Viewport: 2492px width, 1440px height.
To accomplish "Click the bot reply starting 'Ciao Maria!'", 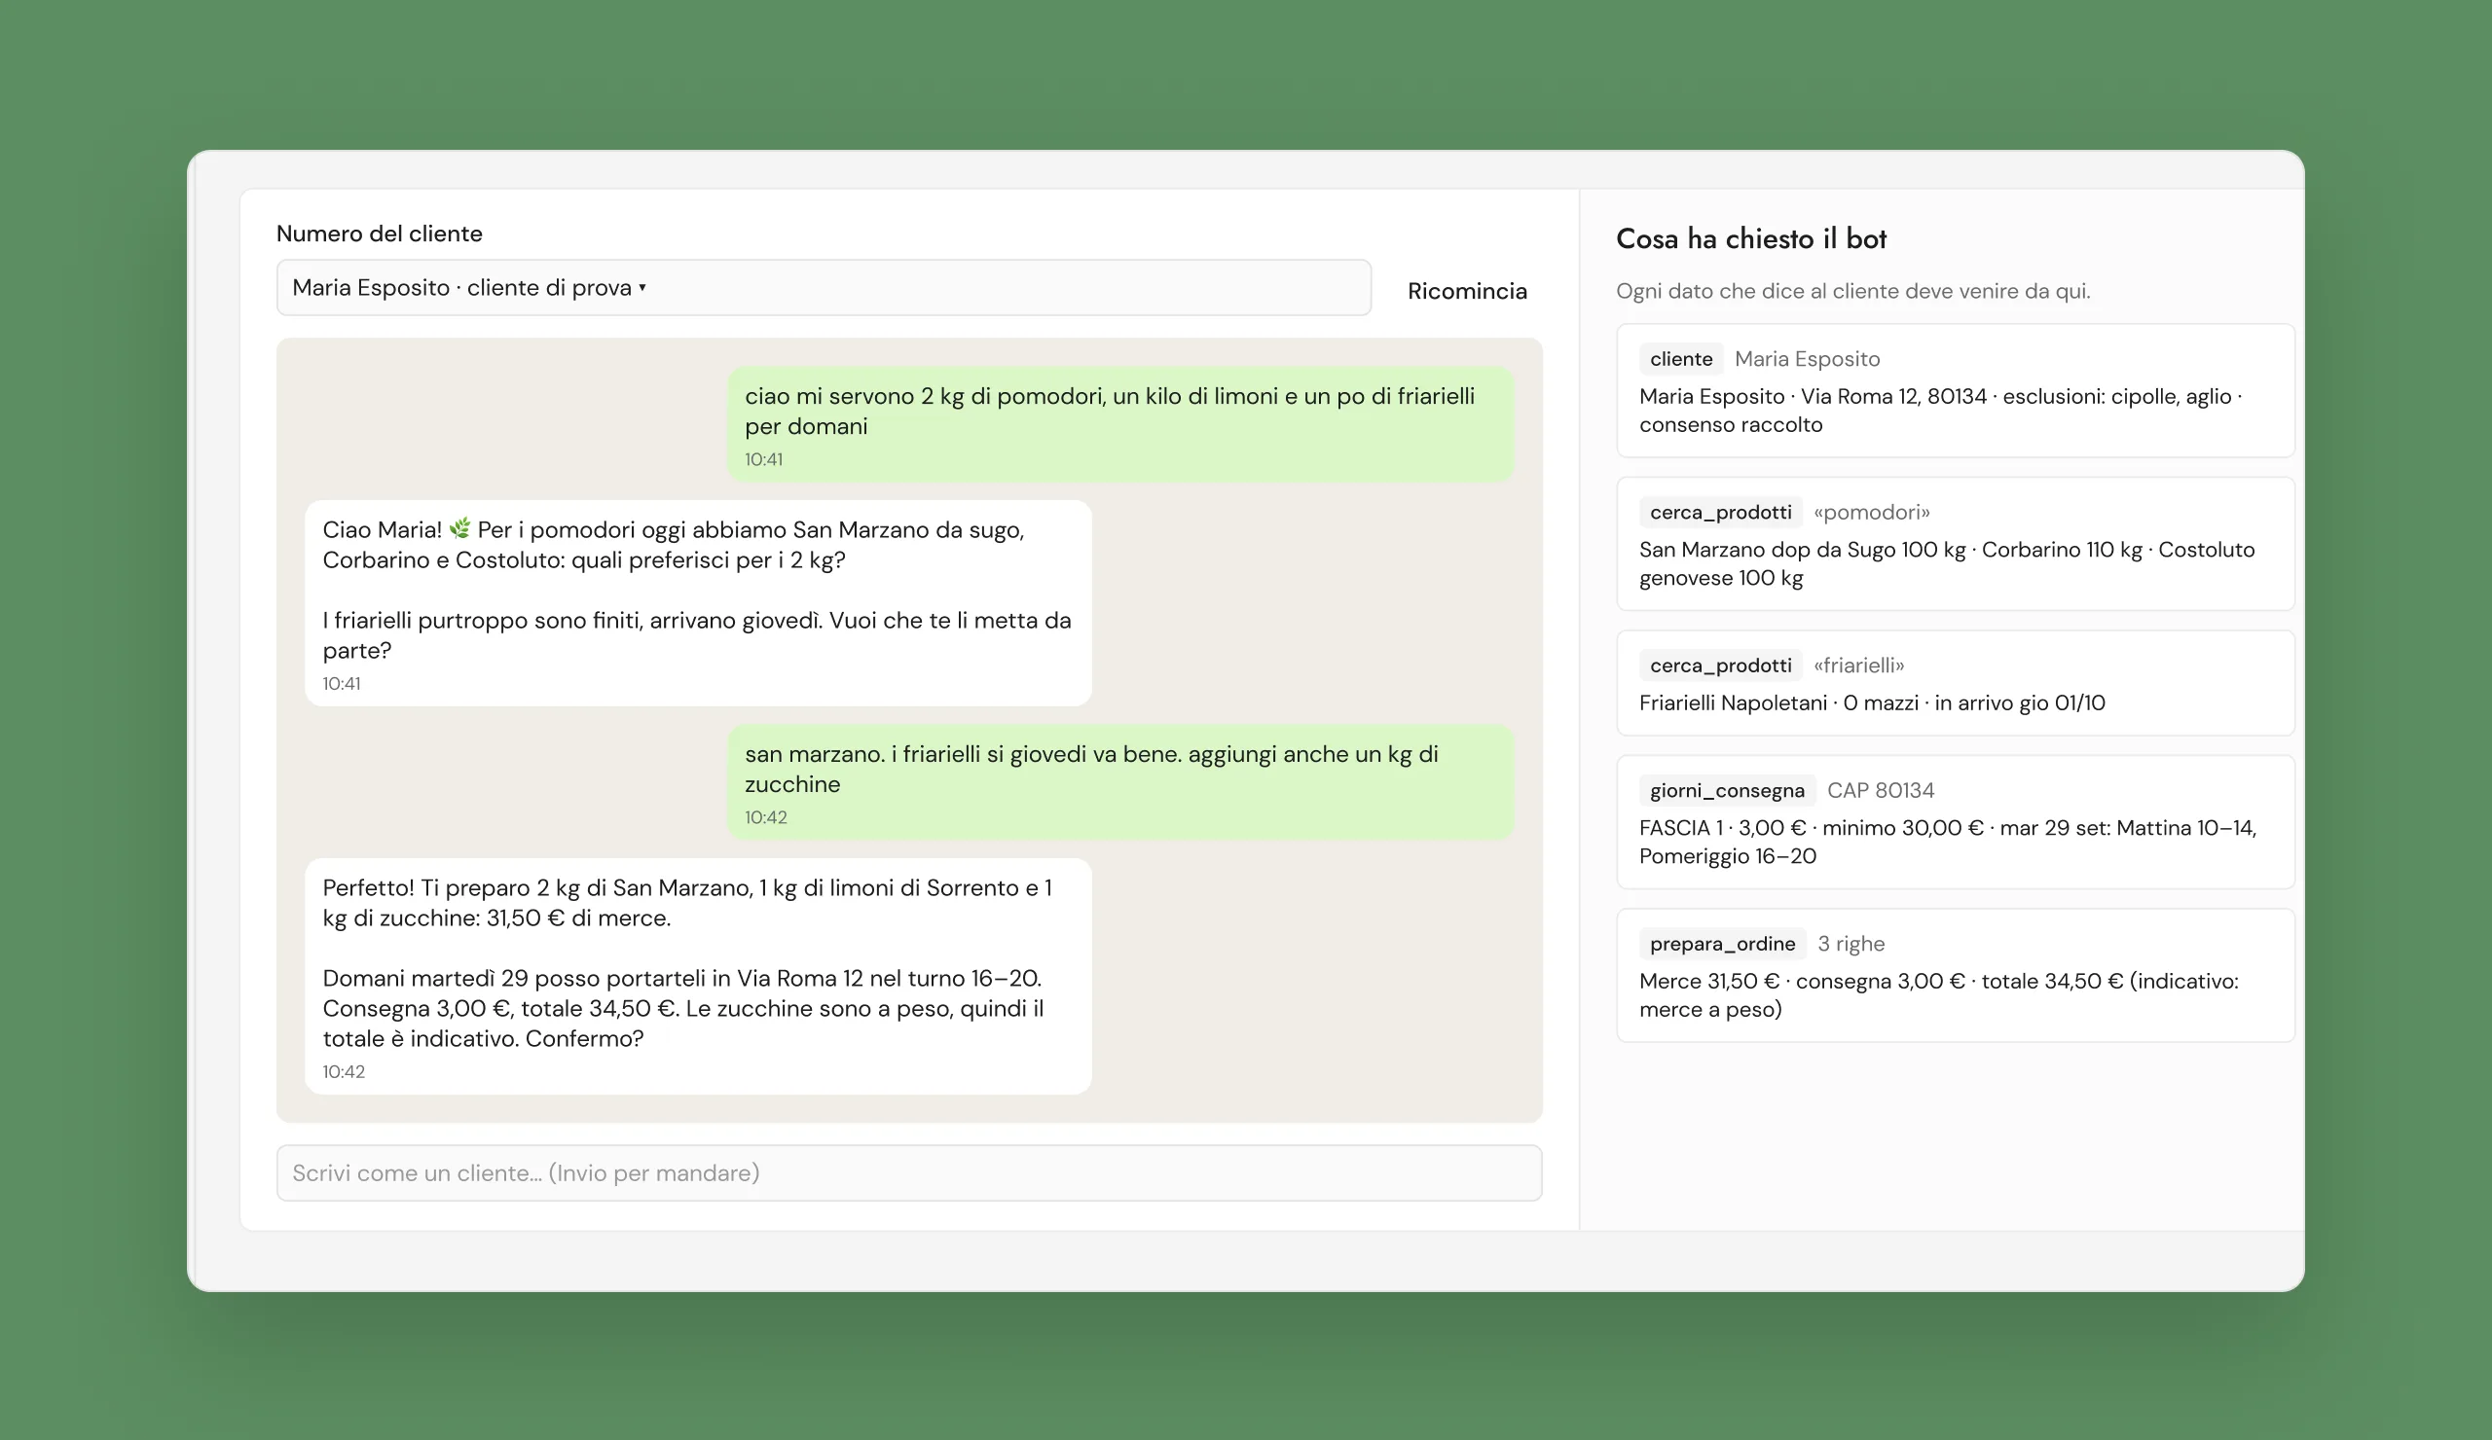I will click(698, 603).
